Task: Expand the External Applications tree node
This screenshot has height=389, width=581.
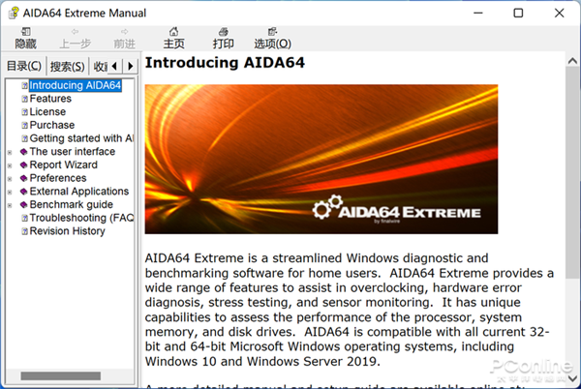Action: click(x=10, y=192)
